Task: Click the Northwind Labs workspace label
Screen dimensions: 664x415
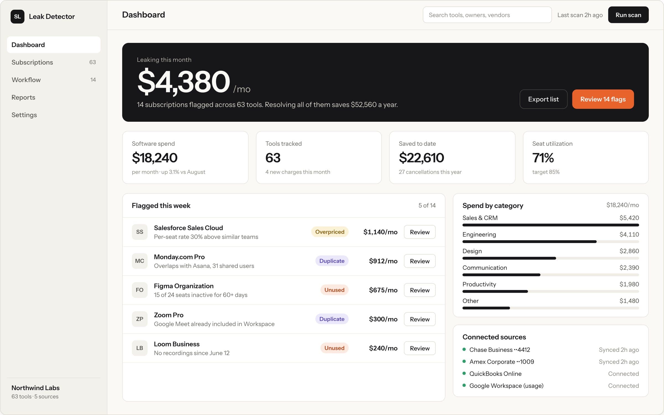Action: coord(35,388)
